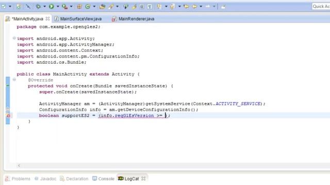Expand the External Tools dropdown arrow
This screenshot has width=330, height=185.
click(71, 7)
